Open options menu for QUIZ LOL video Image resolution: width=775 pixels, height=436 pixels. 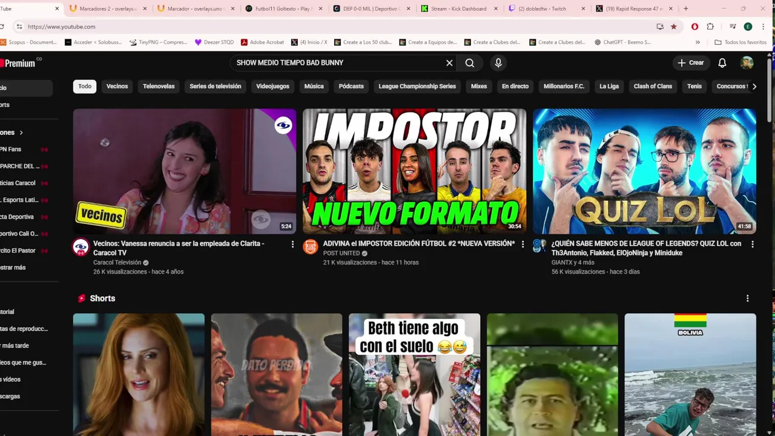[x=752, y=244]
